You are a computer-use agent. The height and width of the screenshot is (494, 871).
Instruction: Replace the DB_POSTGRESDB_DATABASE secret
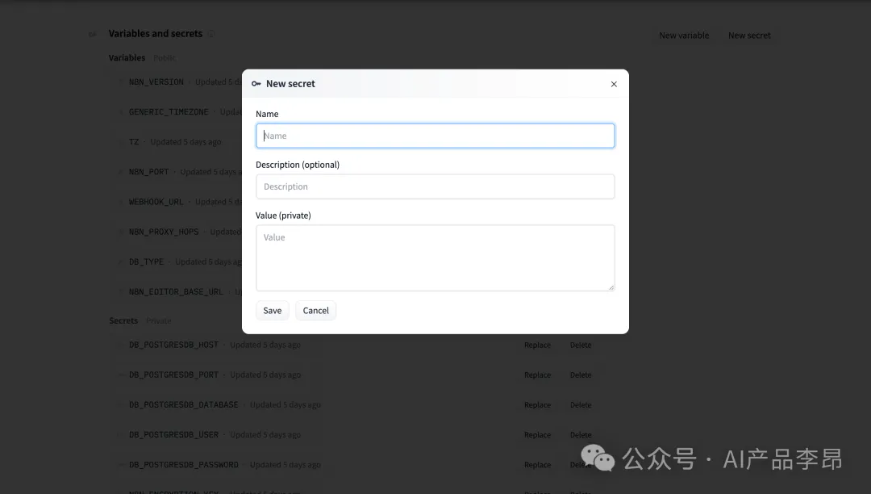537,405
